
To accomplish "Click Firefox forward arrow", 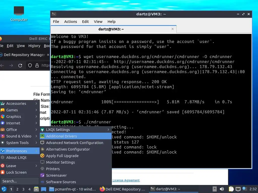I will click(11, 66).
